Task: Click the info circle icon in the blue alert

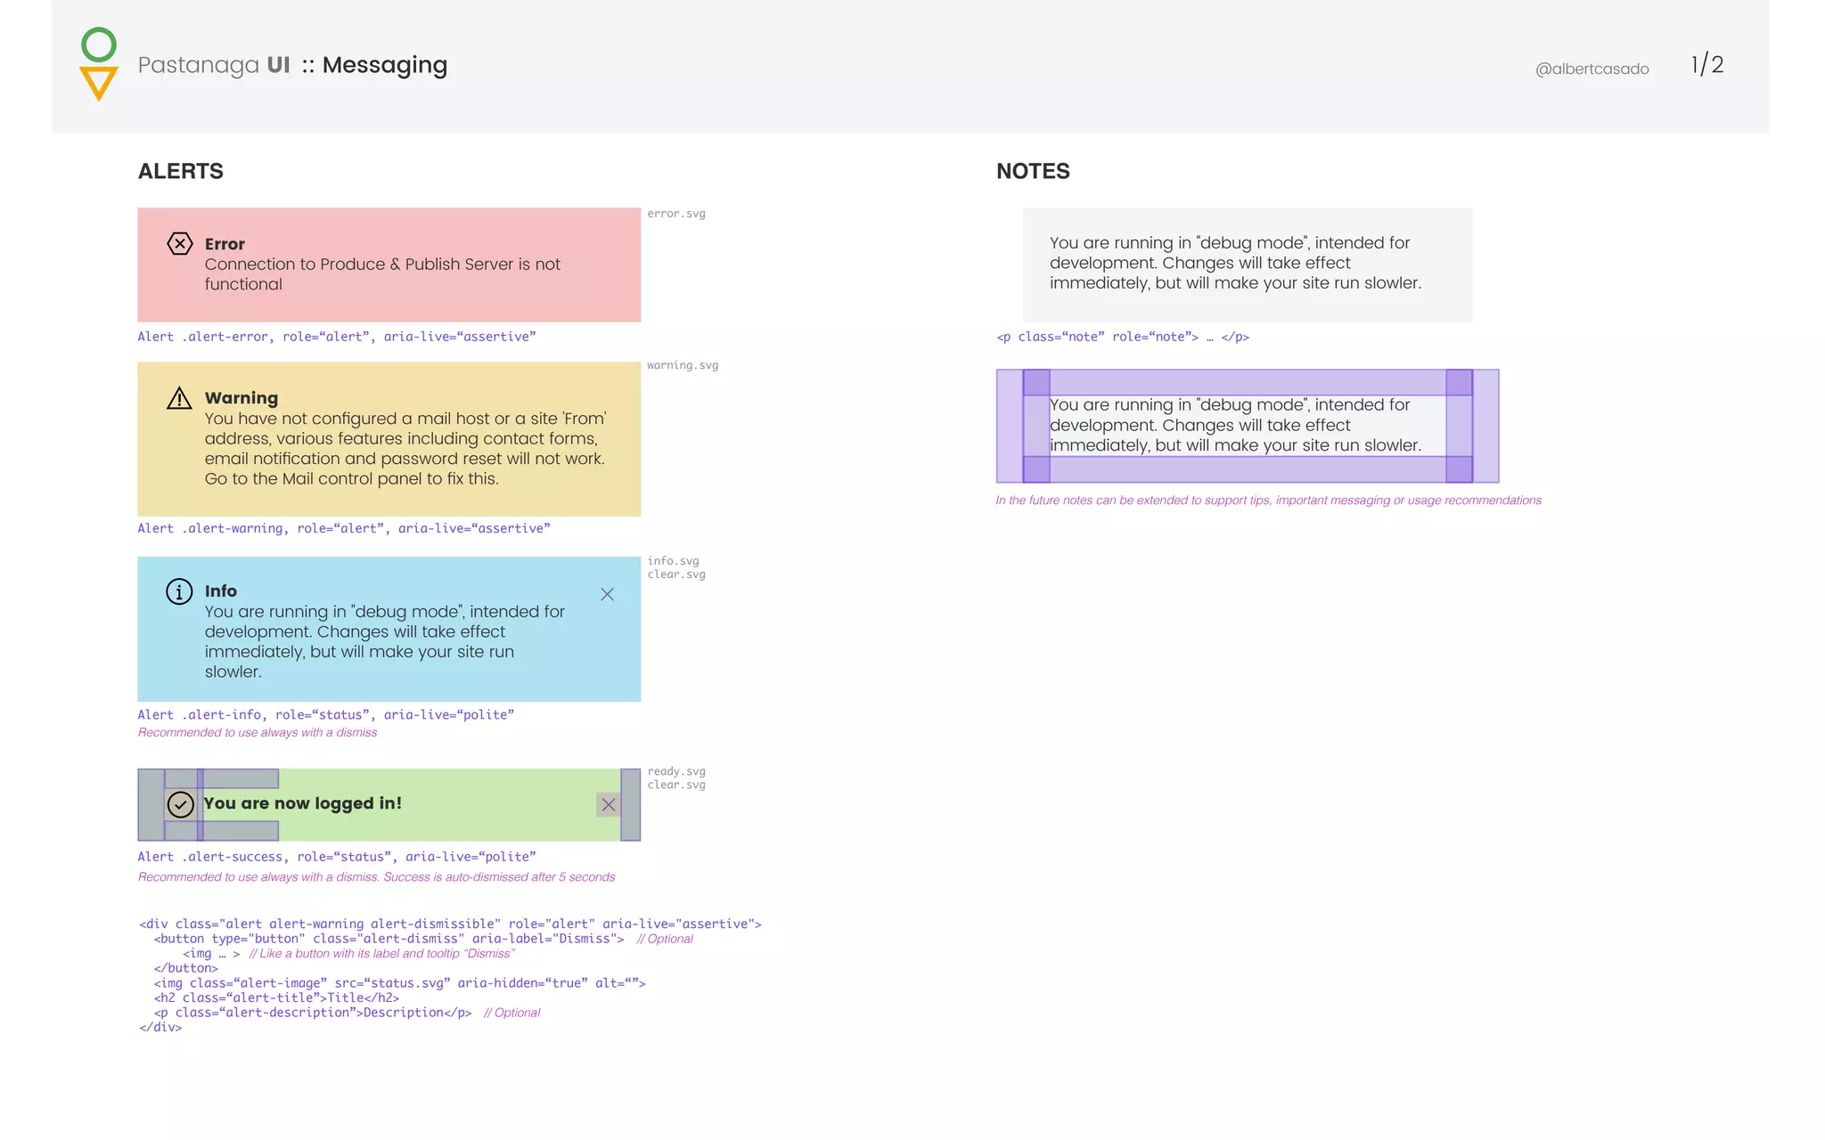Action: coord(179,591)
